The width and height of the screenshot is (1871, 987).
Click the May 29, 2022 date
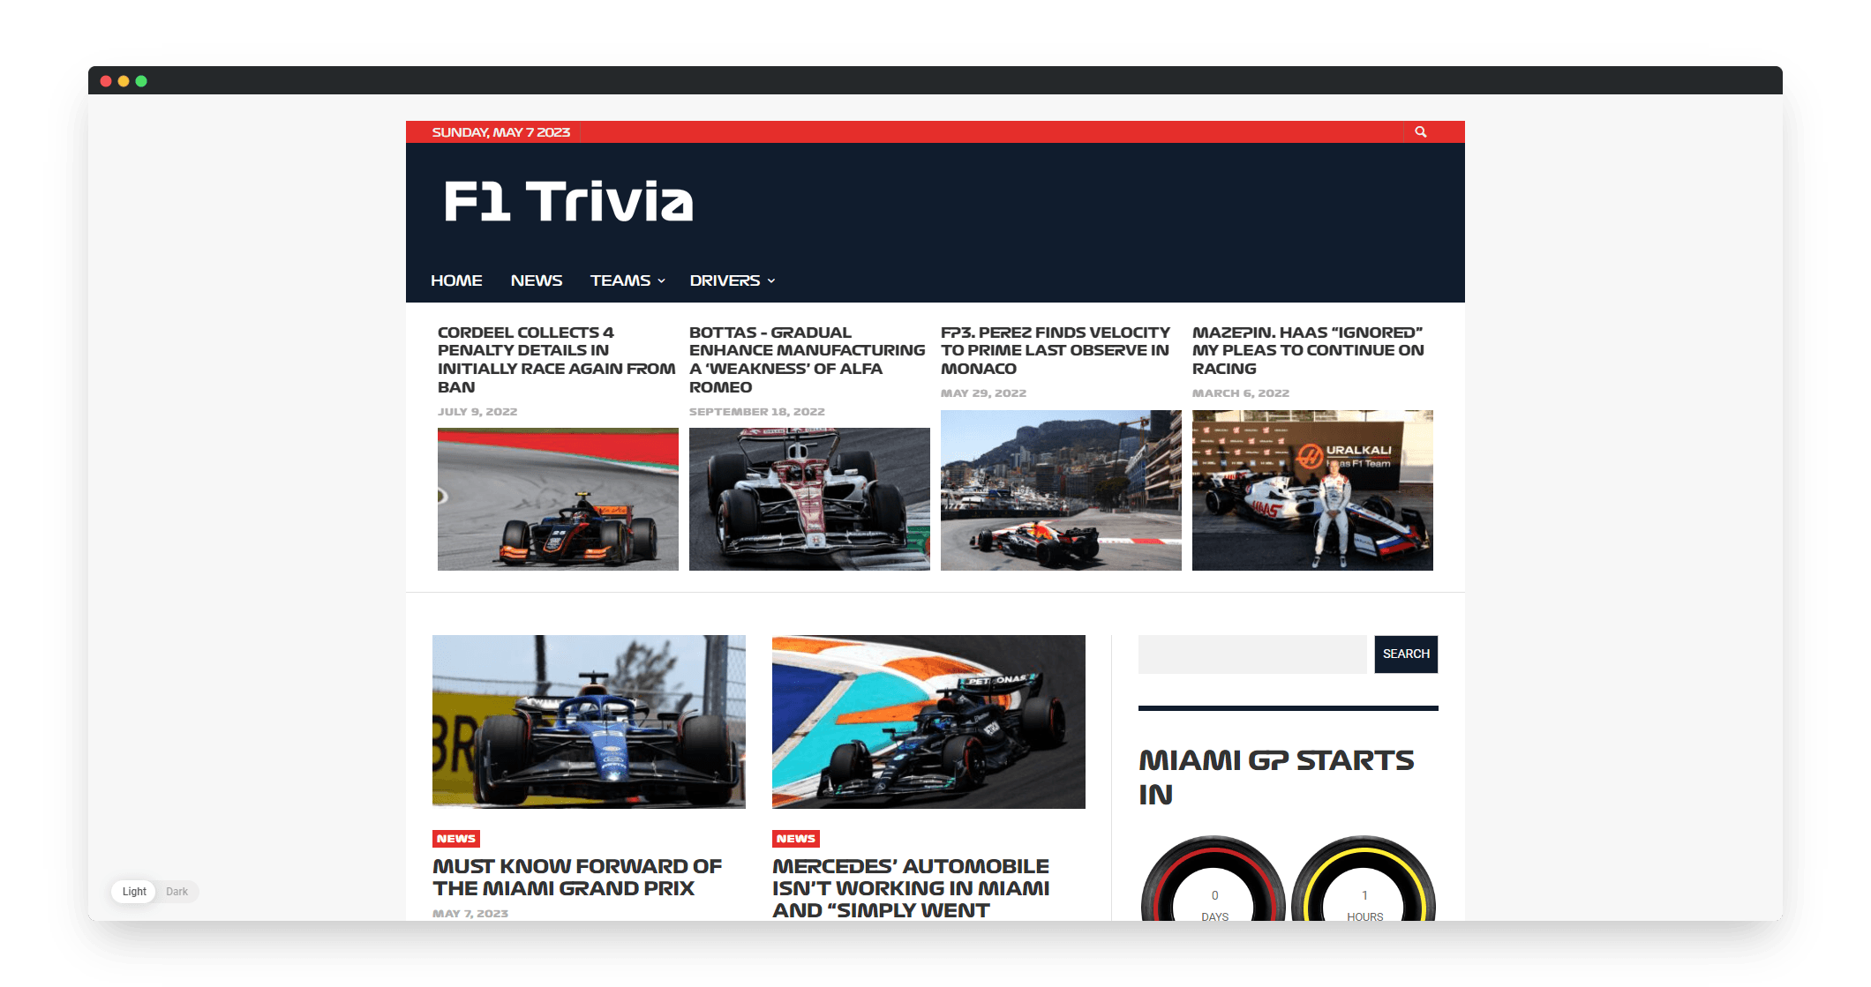coord(983,393)
